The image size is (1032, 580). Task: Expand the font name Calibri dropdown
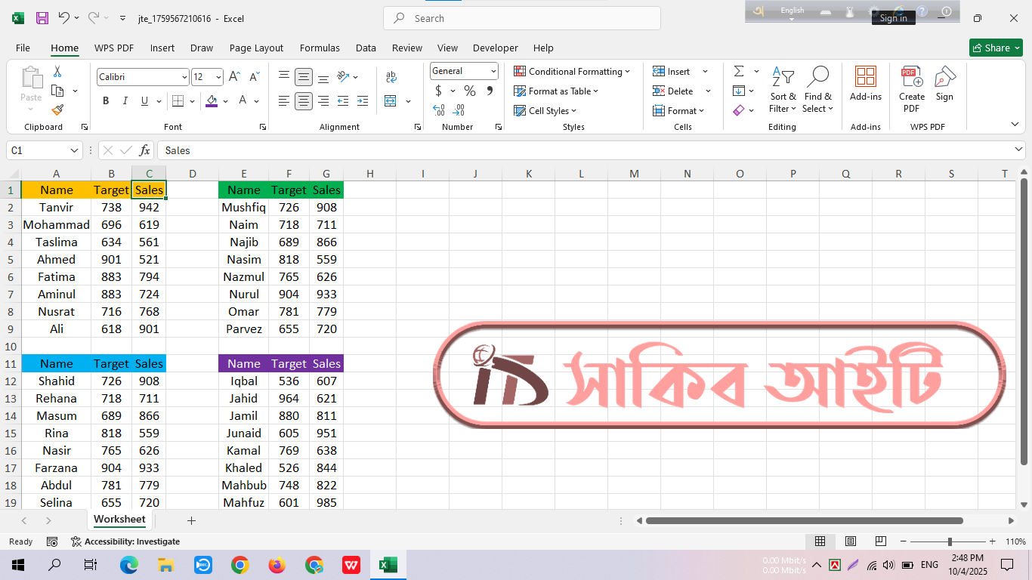coord(184,77)
